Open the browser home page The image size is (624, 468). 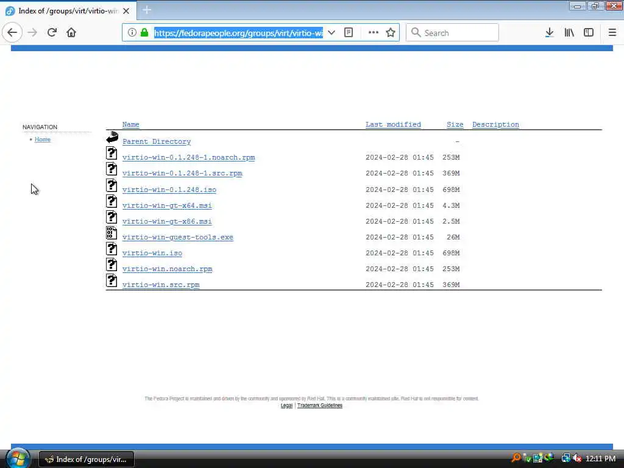71,33
